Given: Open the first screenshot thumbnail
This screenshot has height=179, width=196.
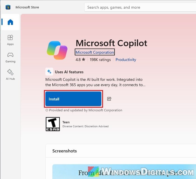Looking at the screenshot, I should 124,172.
